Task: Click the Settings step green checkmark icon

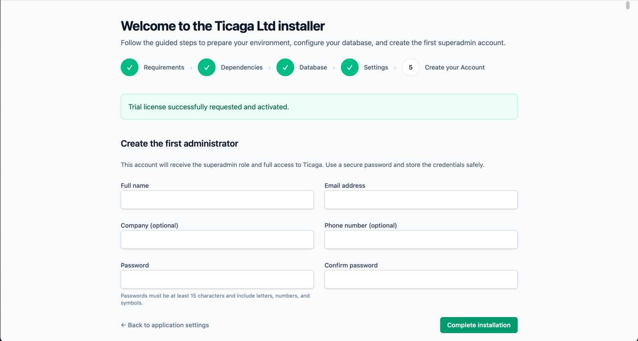Action: point(350,67)
